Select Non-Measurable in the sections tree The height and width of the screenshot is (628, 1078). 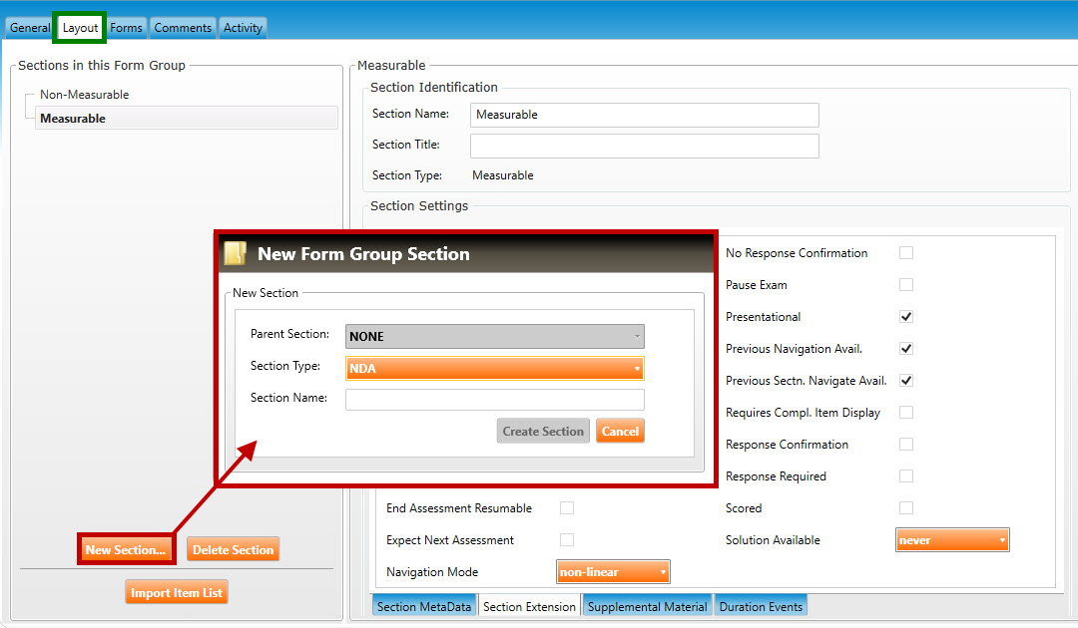pyautogui.click(x=85, y=95)
